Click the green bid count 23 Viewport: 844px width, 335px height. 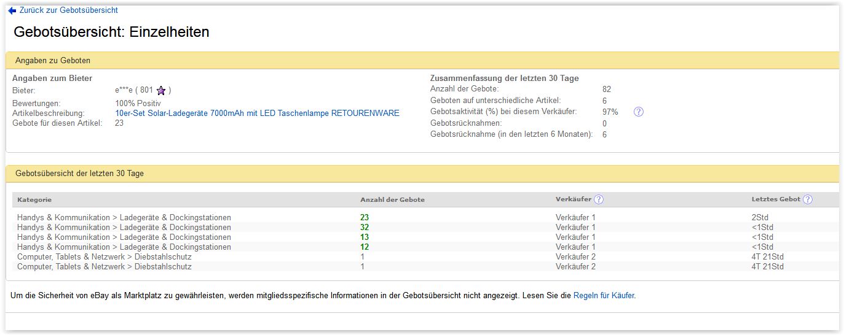(x=365, y=217)
